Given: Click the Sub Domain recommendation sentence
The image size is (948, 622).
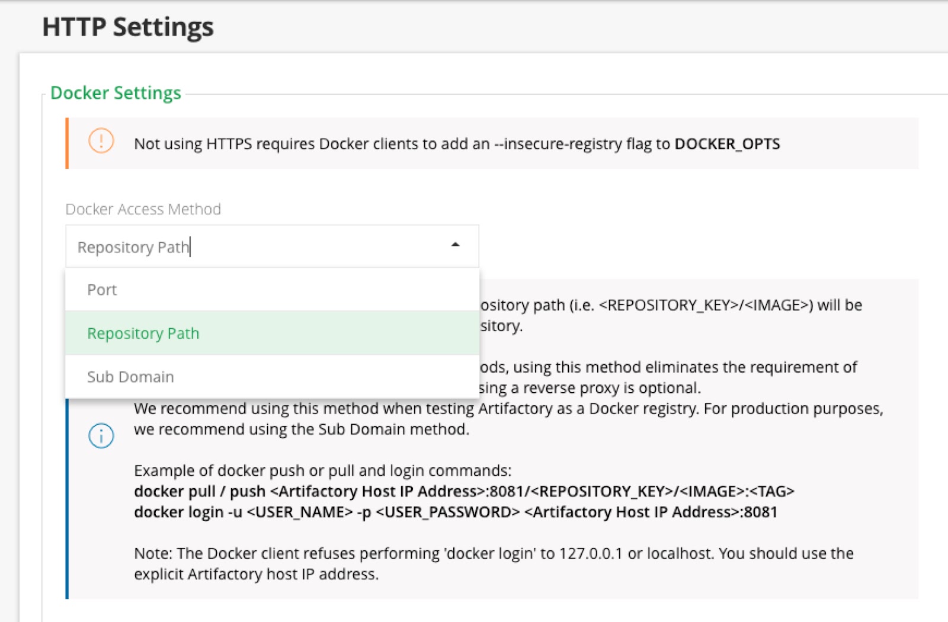Looking at the screenshot, I should pyautogui.click(x=301, y=429).
